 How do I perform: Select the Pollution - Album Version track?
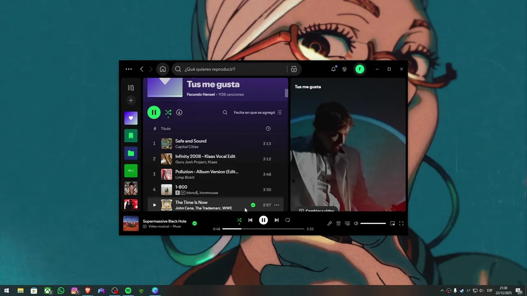pos(216,174)
